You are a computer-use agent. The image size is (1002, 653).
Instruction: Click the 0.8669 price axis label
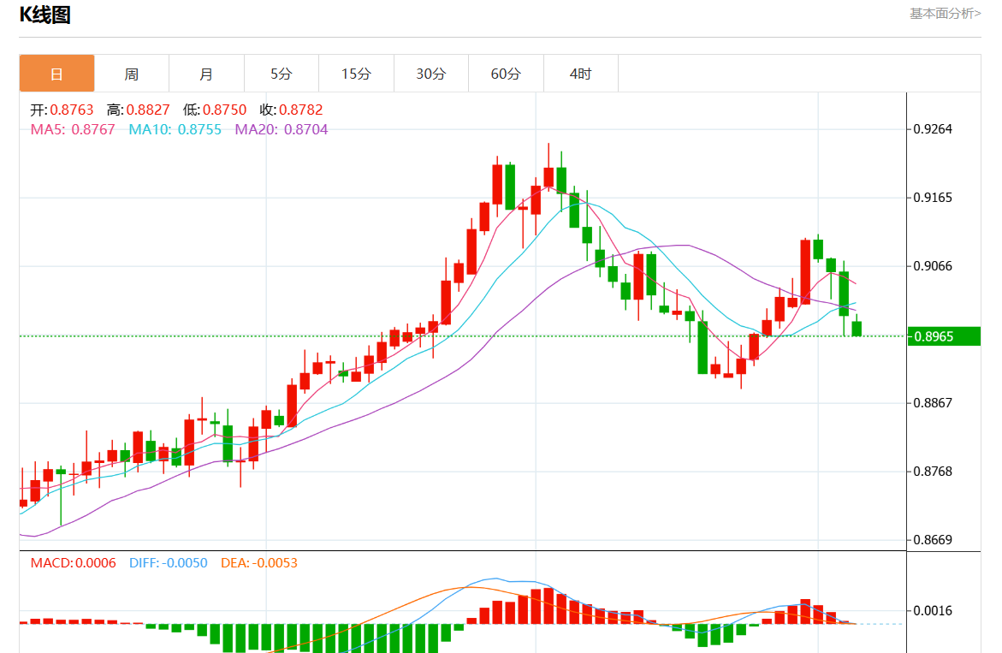click(x=933, y=539)
